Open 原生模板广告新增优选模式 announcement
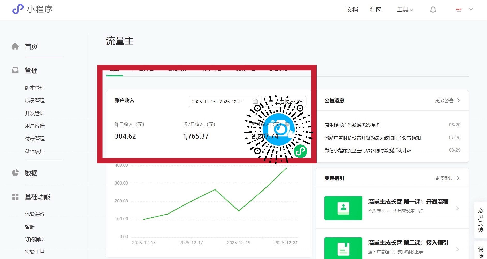 pos(352,125)
